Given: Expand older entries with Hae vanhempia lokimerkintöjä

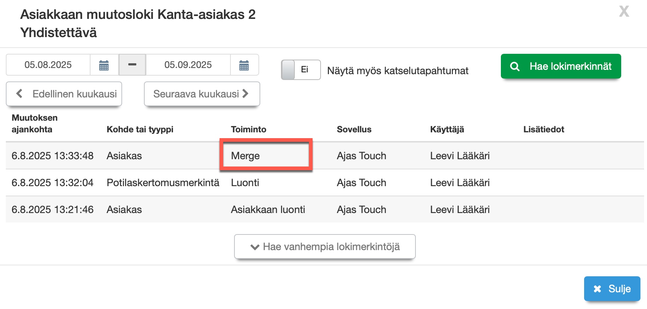Looking at the screenshot, I should point(325,246).
